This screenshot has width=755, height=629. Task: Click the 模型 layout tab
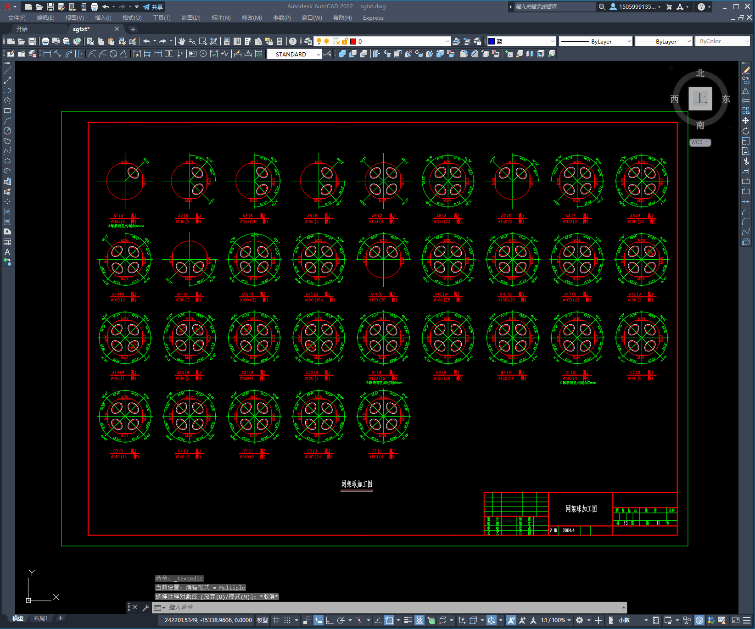pyautogui.click(x=18, y=618)
